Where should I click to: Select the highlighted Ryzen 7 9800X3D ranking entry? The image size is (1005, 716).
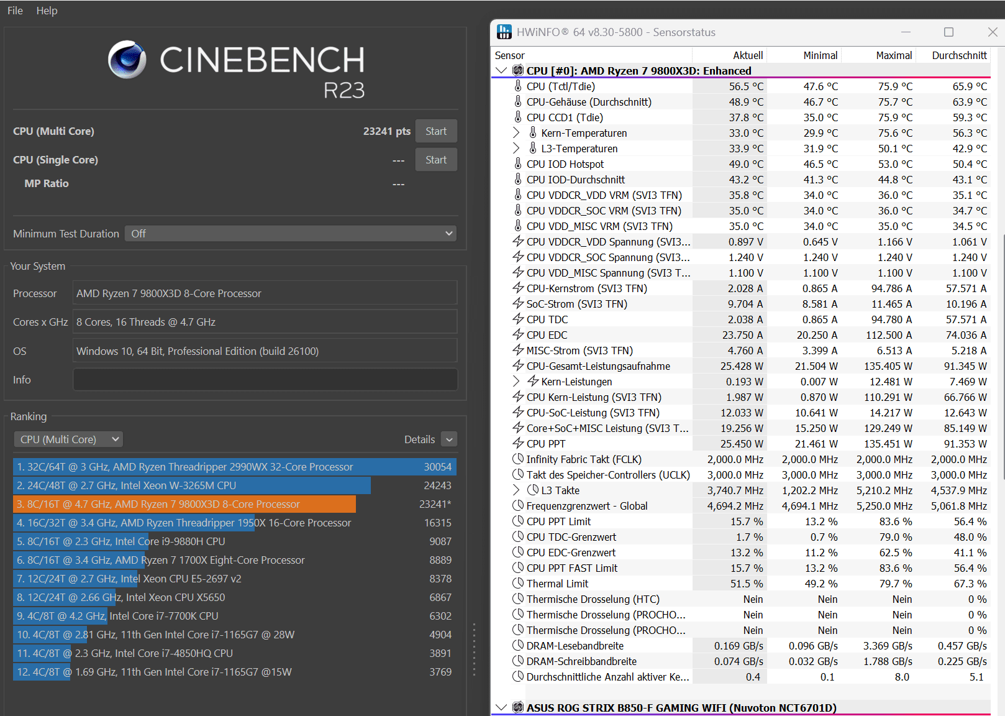coord(235,504)
